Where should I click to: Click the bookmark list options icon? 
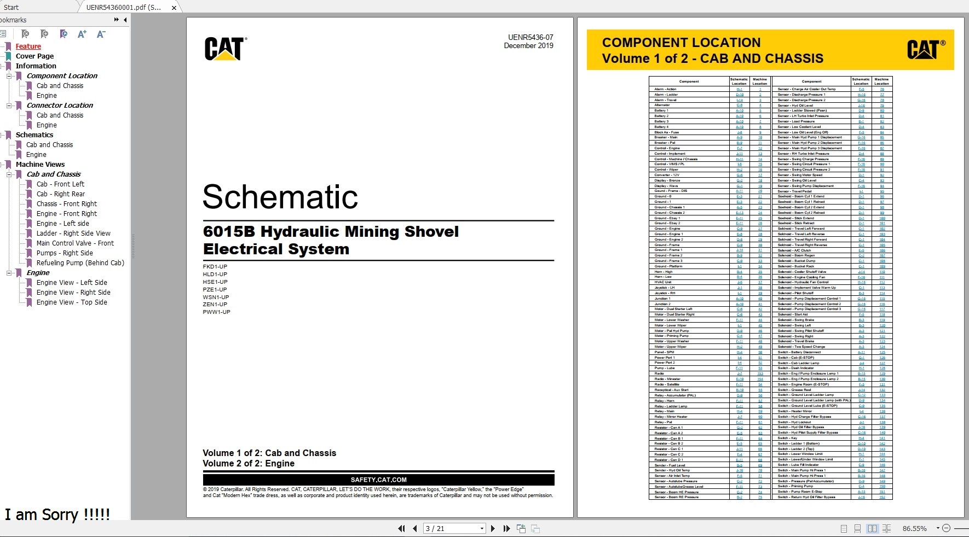click(3, 34)
